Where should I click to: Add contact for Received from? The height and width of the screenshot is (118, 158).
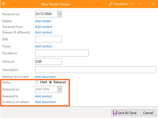tap(43, 27)
